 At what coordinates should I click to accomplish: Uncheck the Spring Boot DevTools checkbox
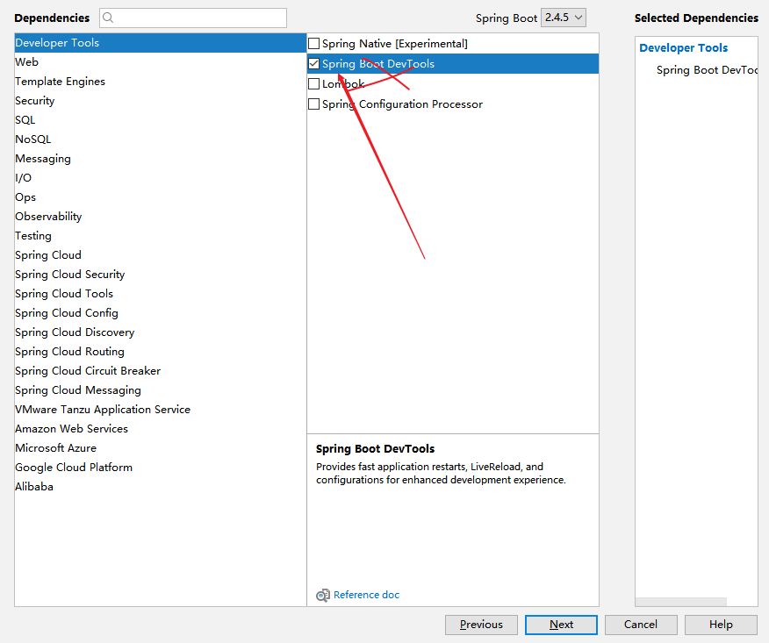(314, 64)
